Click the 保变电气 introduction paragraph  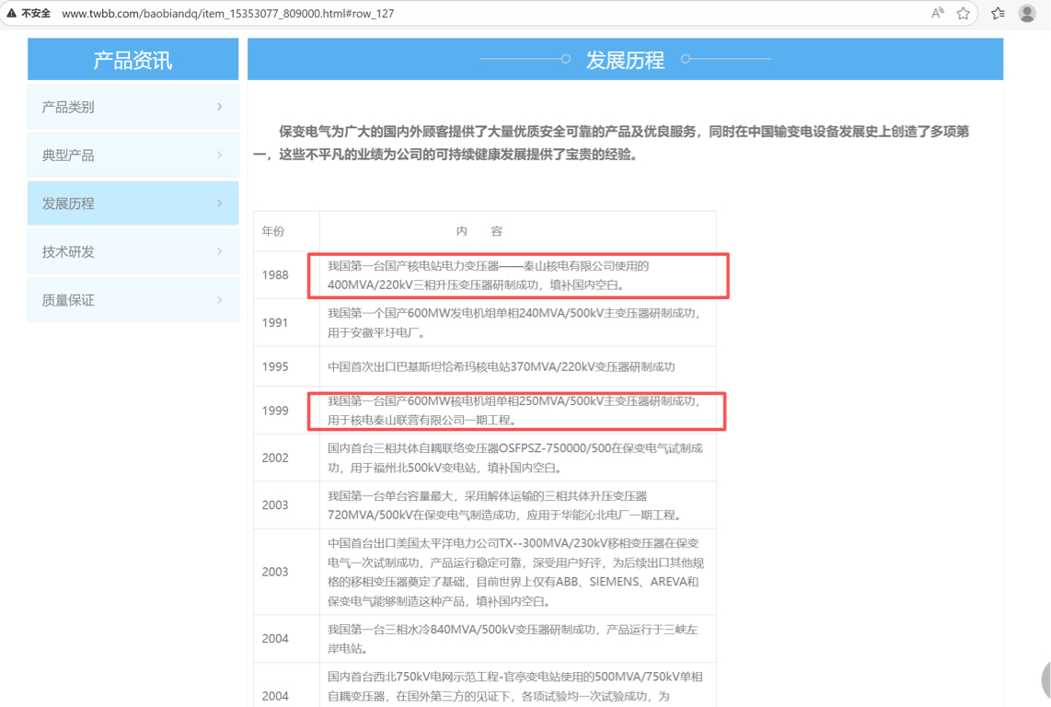[611, 143]
